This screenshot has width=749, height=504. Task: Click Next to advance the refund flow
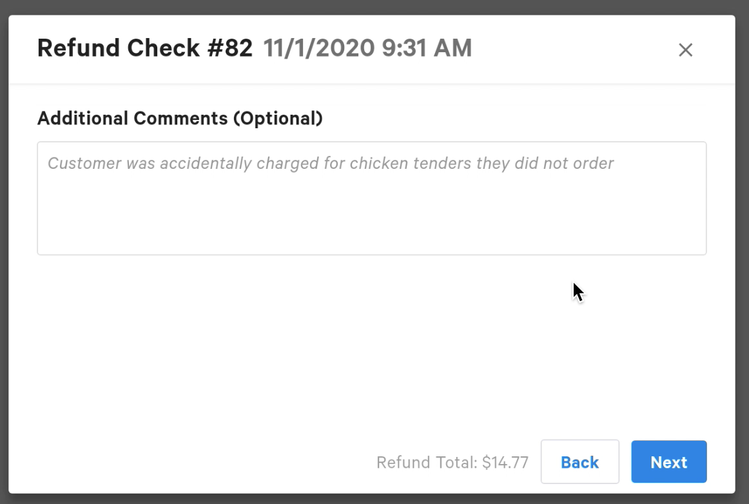(668, 461)
